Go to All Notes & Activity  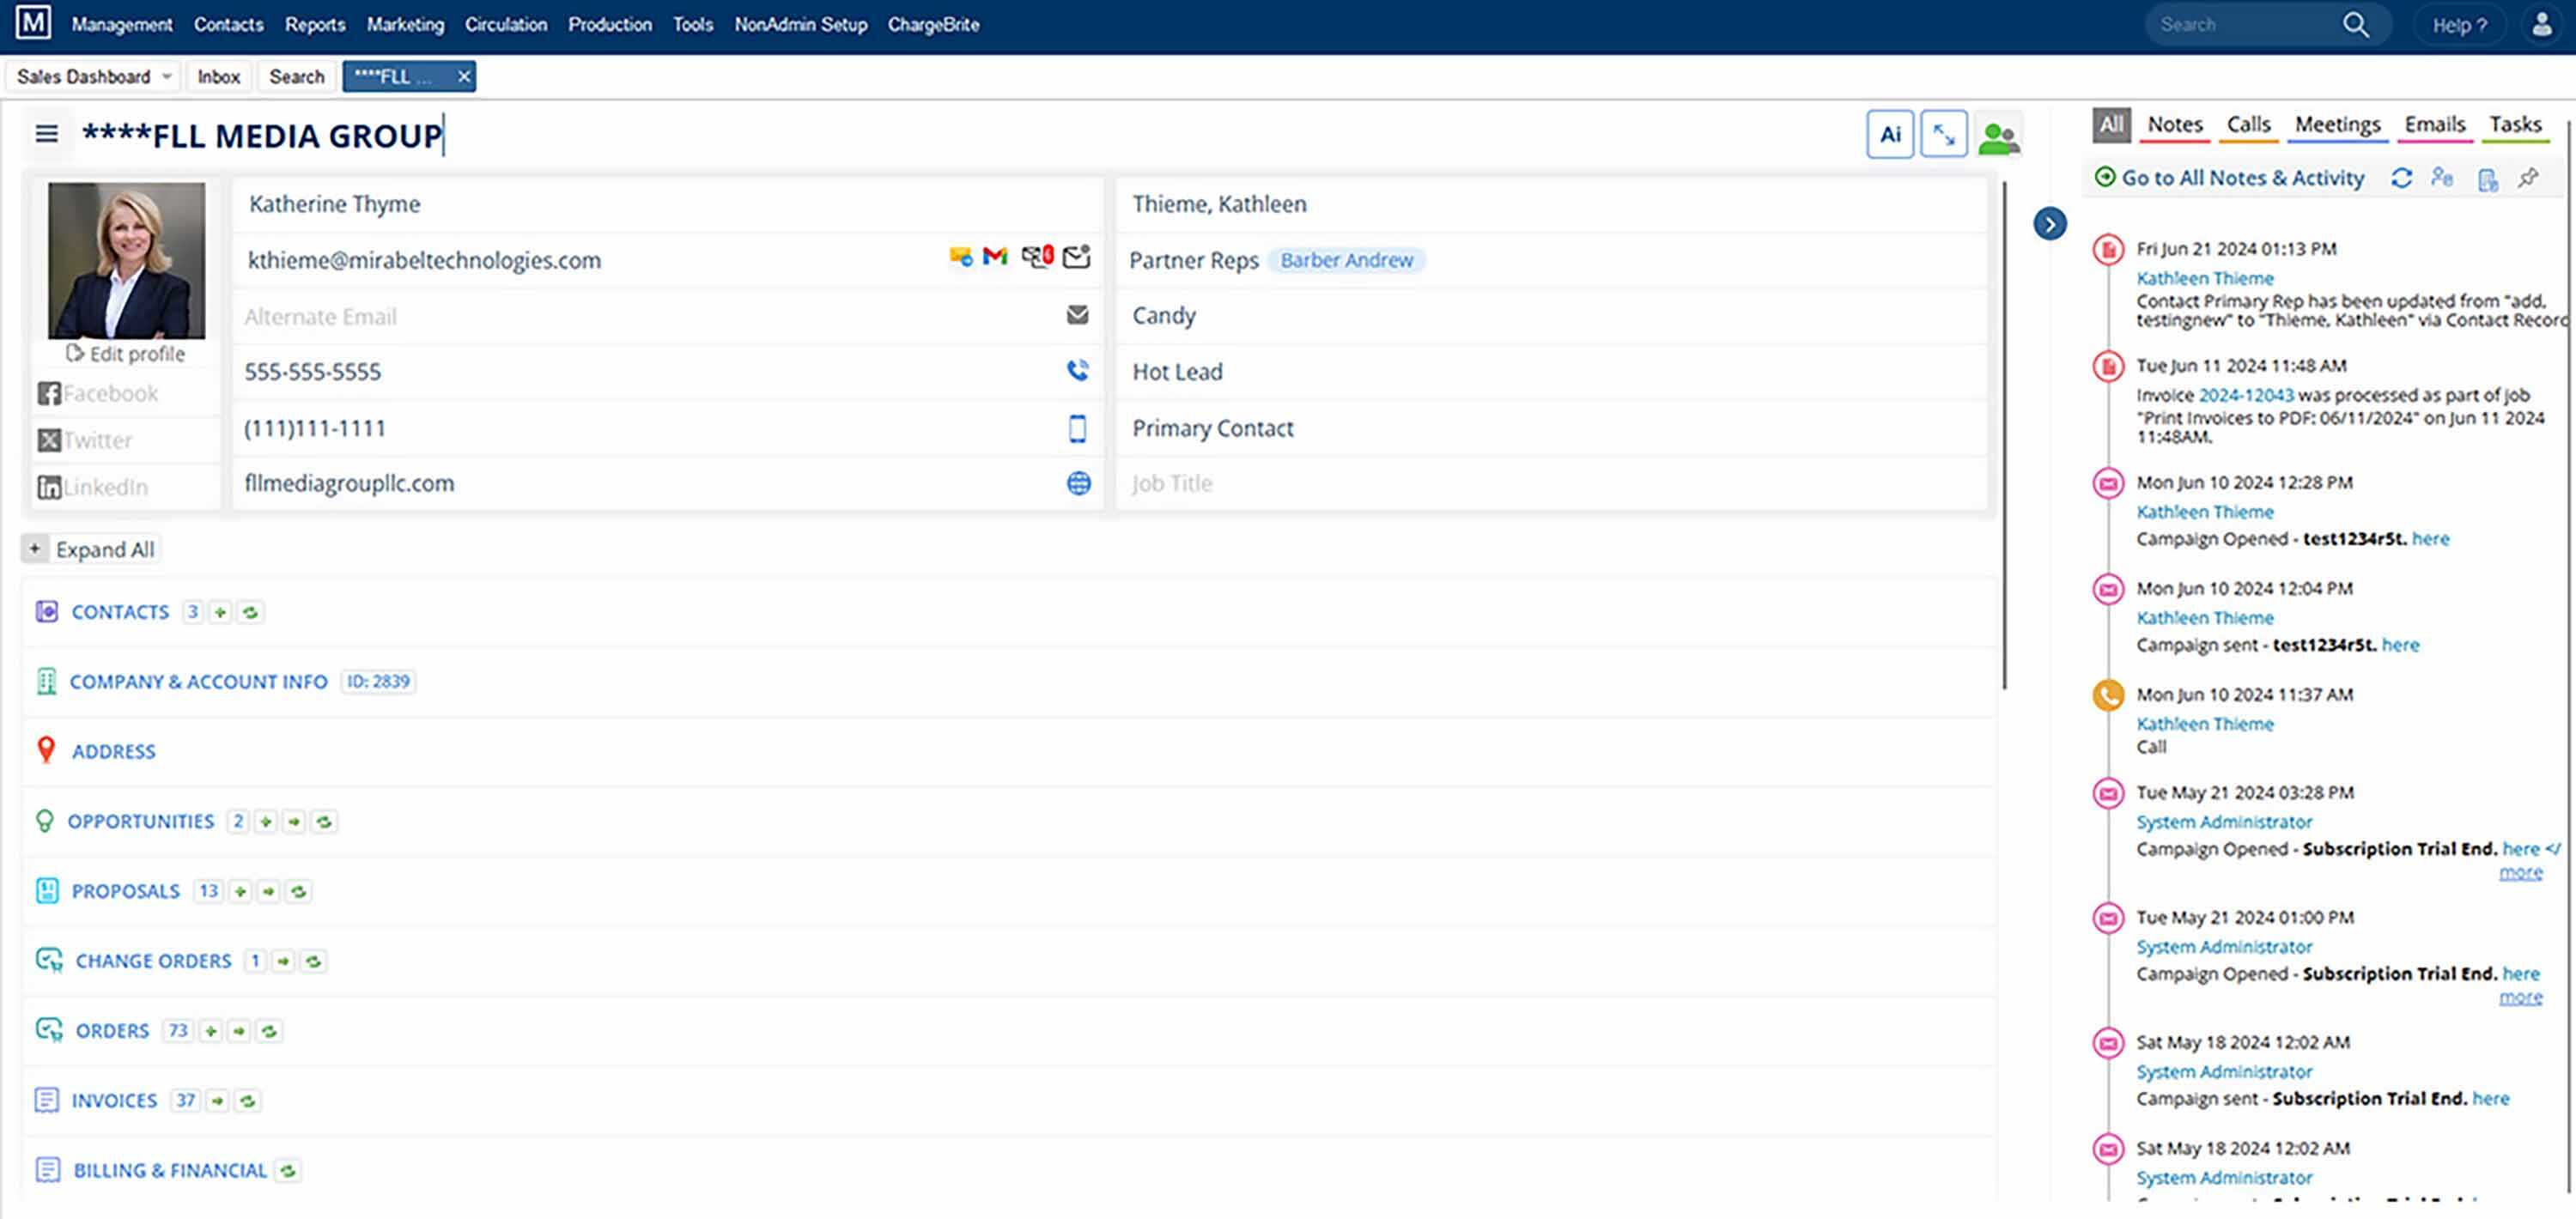coord(2241,178)
